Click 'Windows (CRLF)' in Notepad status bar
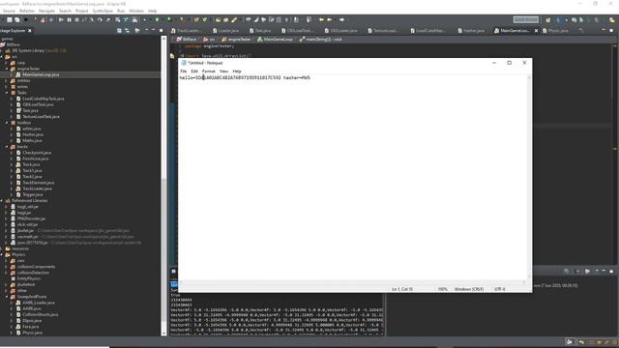 [469, 289]
